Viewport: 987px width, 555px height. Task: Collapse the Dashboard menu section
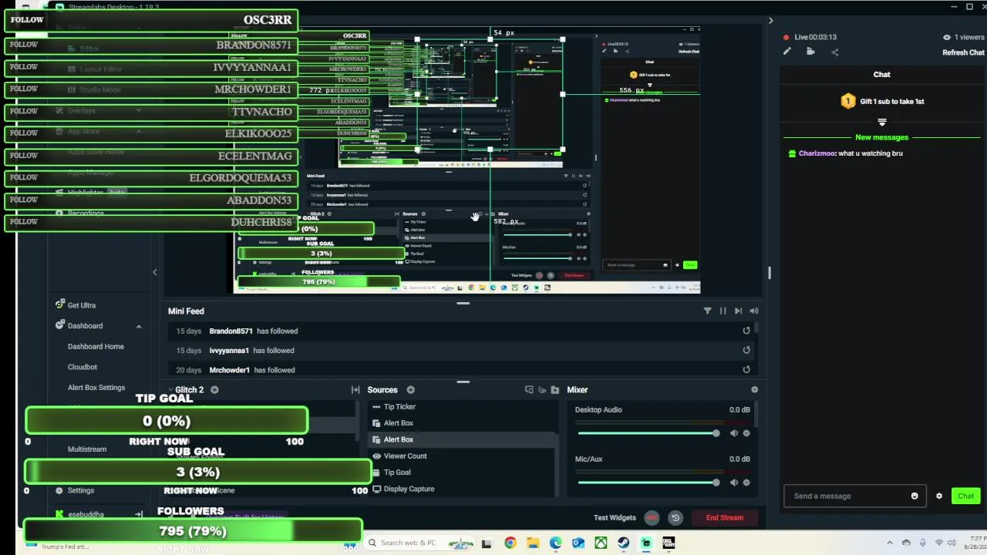pyautogui.click(x=139, y=326)
